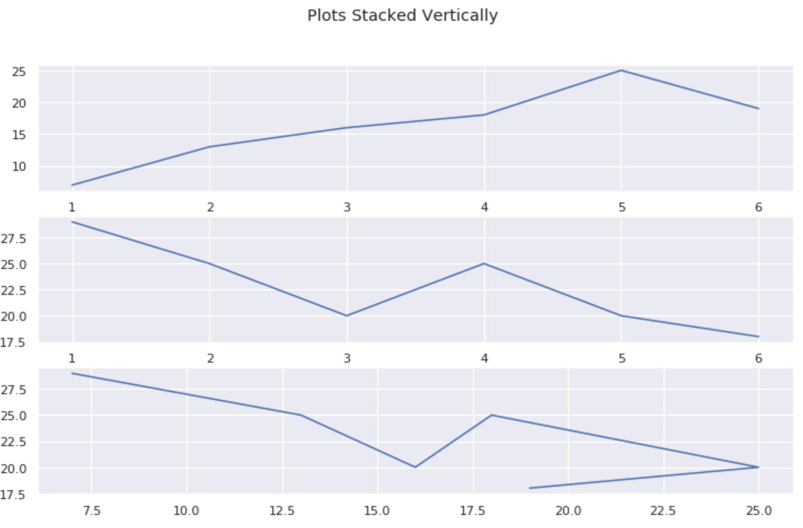Click x-axis label 2 below the middle plot
This screenshot has height=528, width=803.
pyautogui.click(x=210, y=359)
